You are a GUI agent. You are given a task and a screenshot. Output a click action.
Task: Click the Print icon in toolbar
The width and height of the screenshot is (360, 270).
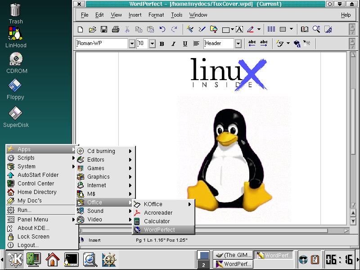click(x=116, y=29)
